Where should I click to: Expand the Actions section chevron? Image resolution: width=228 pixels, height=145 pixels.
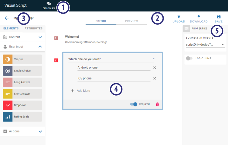point(40,131)
